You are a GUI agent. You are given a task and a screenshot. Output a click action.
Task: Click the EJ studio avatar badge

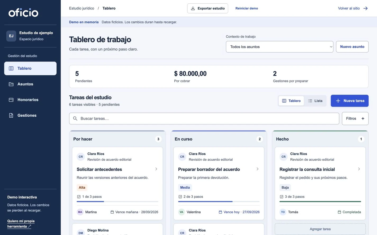click(x=11, y=36)
